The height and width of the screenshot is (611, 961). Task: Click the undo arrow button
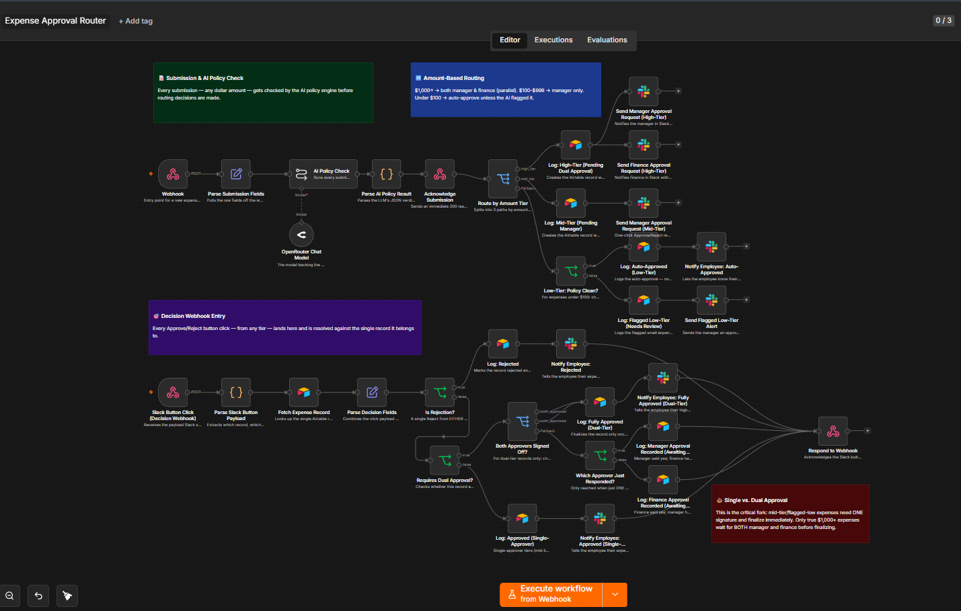(x=38, y=596)
